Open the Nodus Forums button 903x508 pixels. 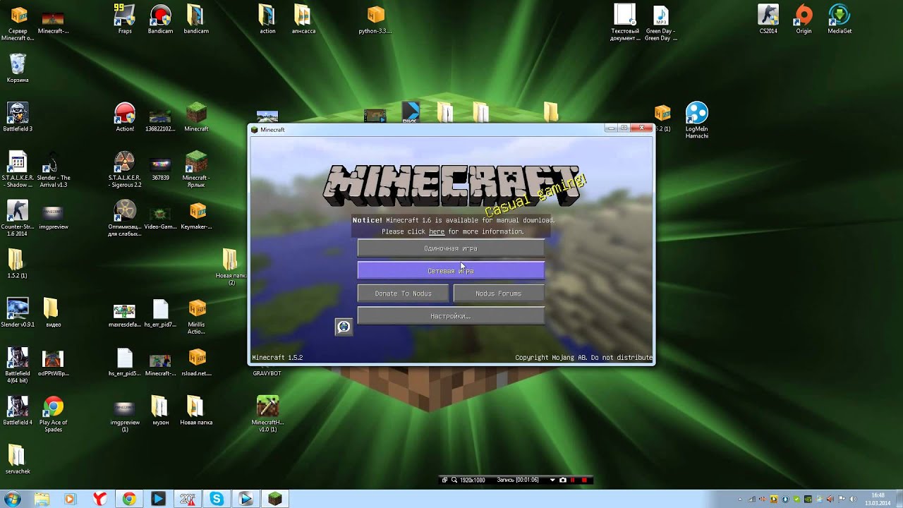(x=499, y=294)
